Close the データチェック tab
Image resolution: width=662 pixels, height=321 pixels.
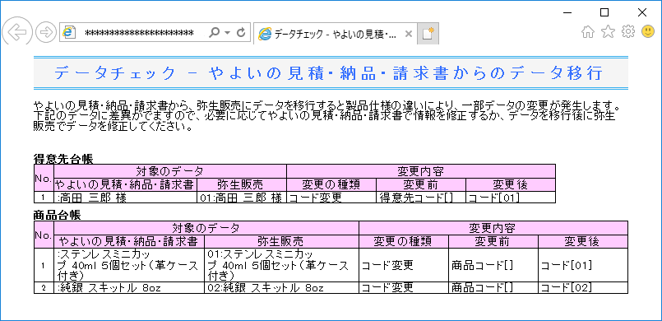click(408, 35)
